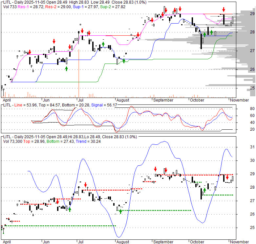Click 'August' on the support-resistance chart axis
Viewport: 256px width, 244px height.
pyautogui.click(x=123, y=100)
